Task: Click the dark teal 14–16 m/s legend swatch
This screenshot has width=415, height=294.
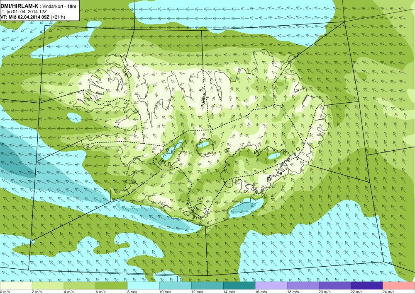Action: (x=239, y=286)
